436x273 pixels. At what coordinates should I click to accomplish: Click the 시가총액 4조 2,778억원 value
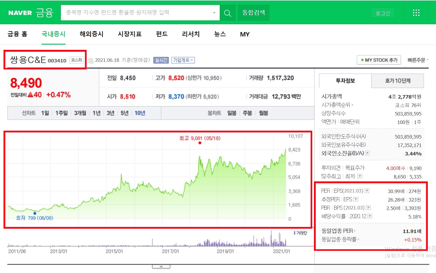(x=405, y=97)
